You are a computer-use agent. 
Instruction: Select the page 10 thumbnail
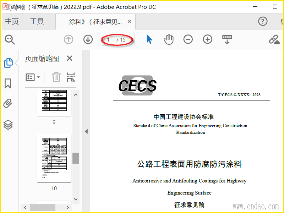(x=54, y=158)
